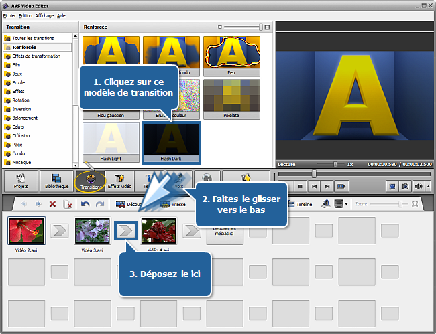Select the Flash Dark transition thumbnail
The image size is (436, 334).
[x=171, y=139]
